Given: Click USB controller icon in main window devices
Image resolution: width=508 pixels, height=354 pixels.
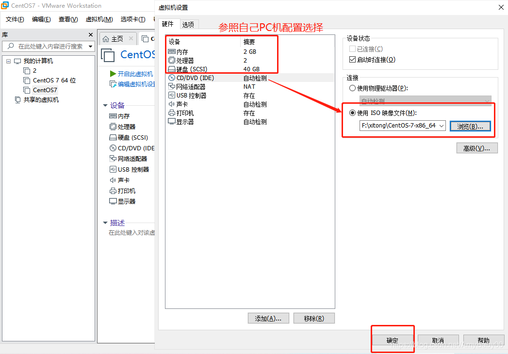Looking at the screenshot, I should pyautogui.click(x=113, y=169).
